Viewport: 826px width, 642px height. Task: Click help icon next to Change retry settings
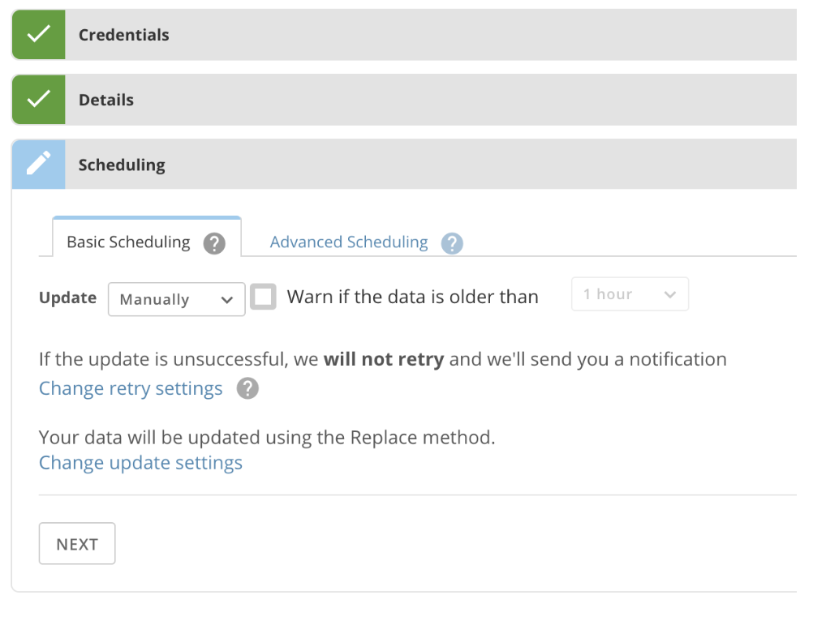click(247, 389)
